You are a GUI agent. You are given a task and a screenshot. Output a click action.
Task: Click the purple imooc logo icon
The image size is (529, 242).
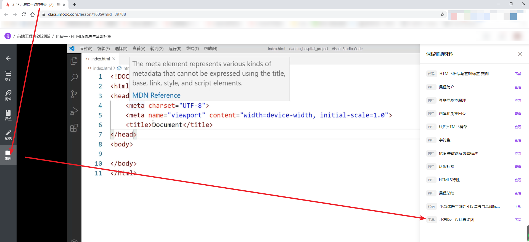point(8,36)
